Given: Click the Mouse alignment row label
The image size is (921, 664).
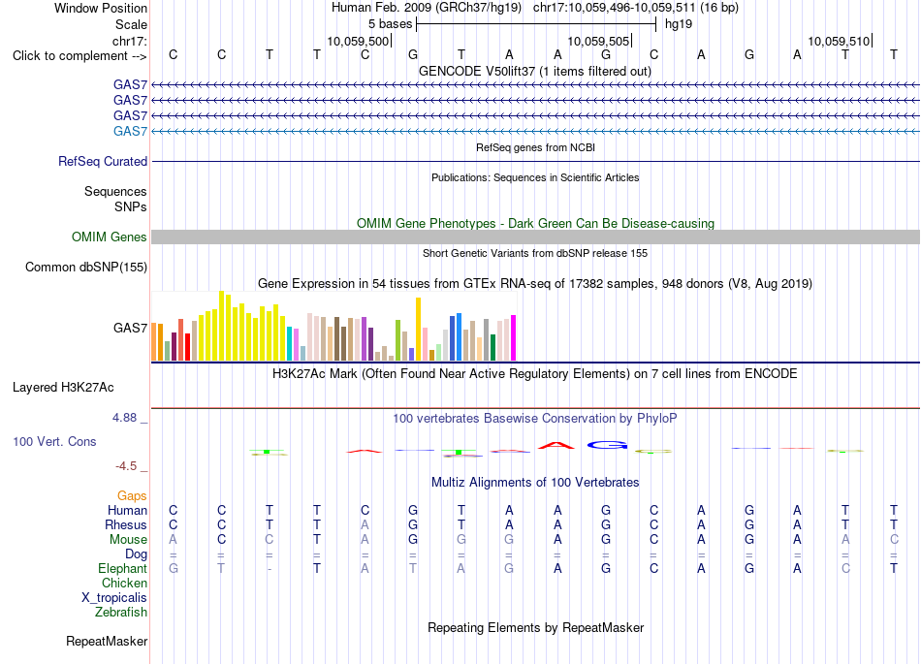Looking at the screenshot, I should click(x=128, y=539).
